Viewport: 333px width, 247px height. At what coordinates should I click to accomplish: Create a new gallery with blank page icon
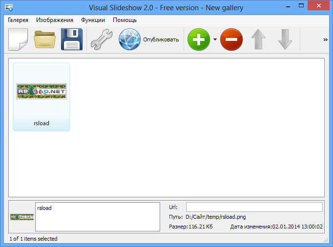tap(18, 39)
